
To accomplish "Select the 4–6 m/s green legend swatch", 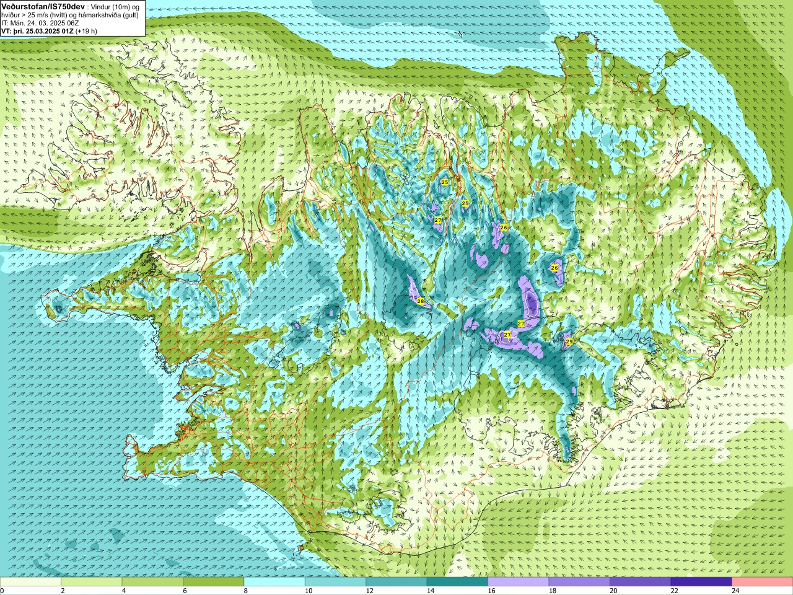I will [x=152, y=581].
